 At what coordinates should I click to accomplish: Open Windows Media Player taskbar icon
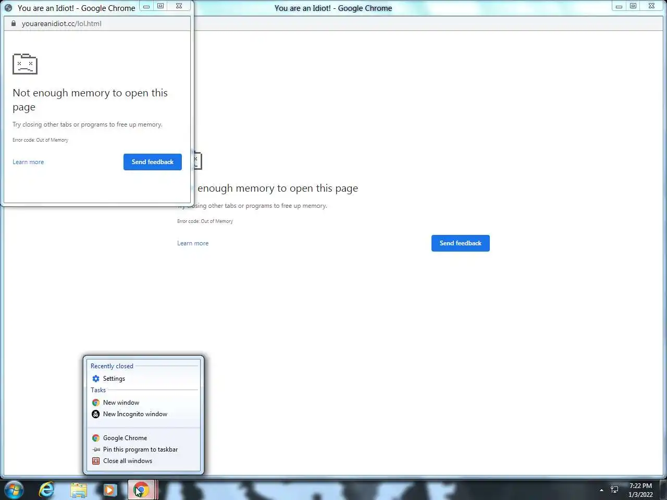110,490
